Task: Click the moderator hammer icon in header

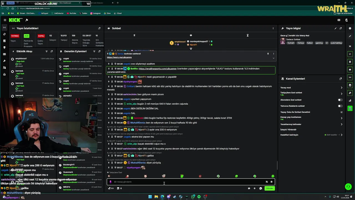Action: tap(27, 20)
